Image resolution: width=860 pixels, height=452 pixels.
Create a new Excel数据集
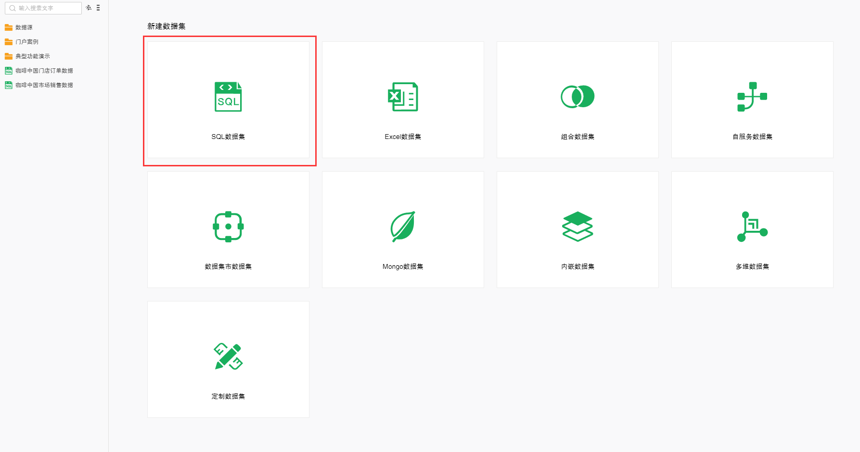pyautogui.click(x=403, y=100)
